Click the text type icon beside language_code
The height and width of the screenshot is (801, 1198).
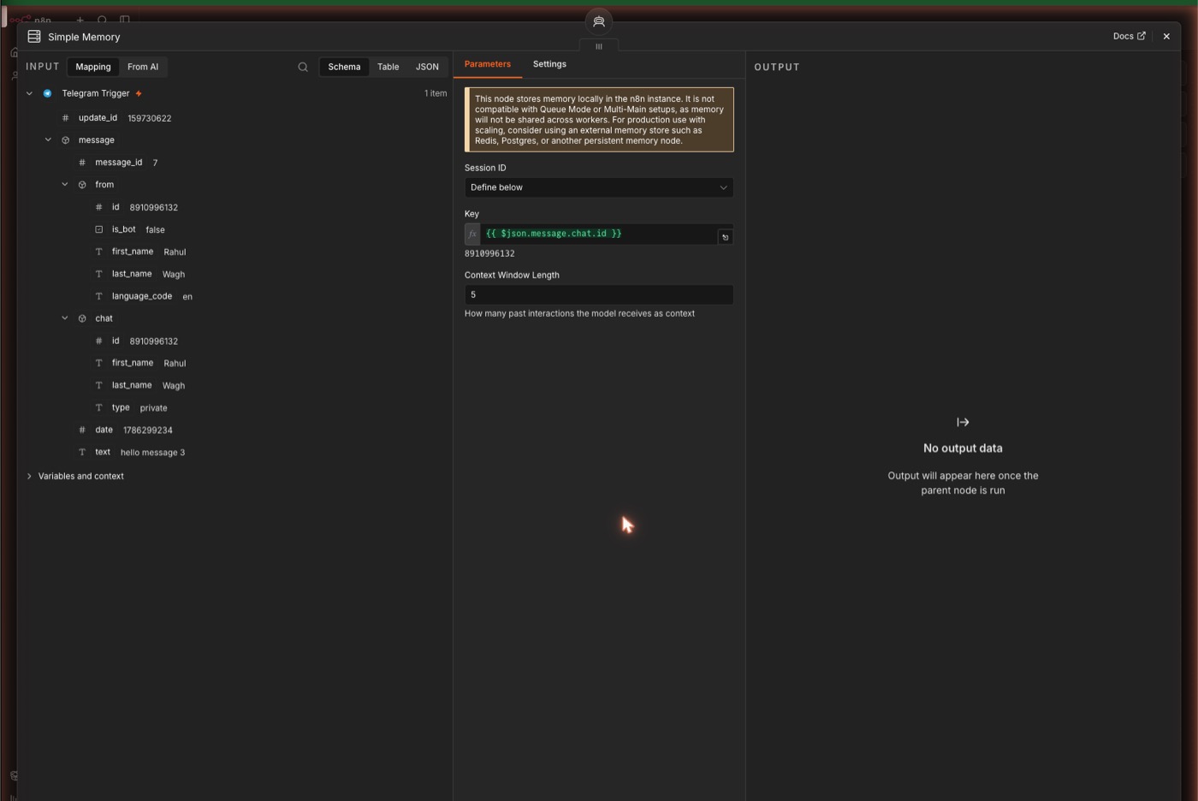coord(98,296)
